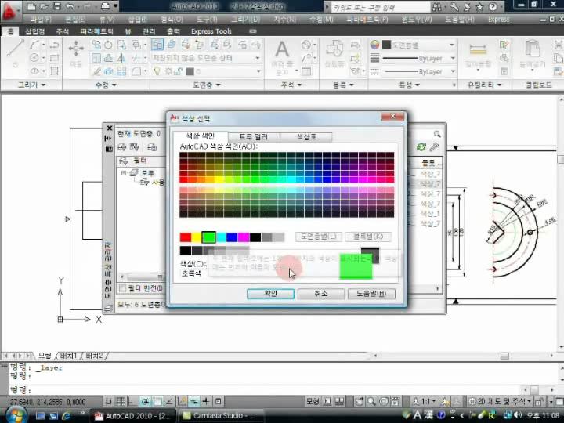Click the 취소 button in color dialog
This screenshot has height=423, width=564.
point(321,294)
